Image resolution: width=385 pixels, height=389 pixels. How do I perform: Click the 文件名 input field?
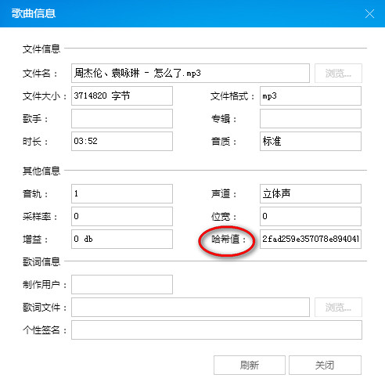coord(190,73)
